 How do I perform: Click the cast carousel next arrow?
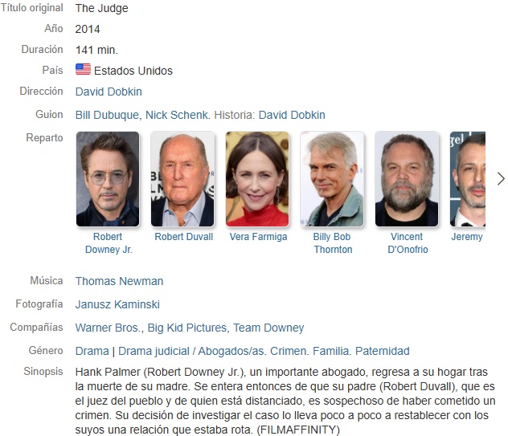(x=501, y=179)
